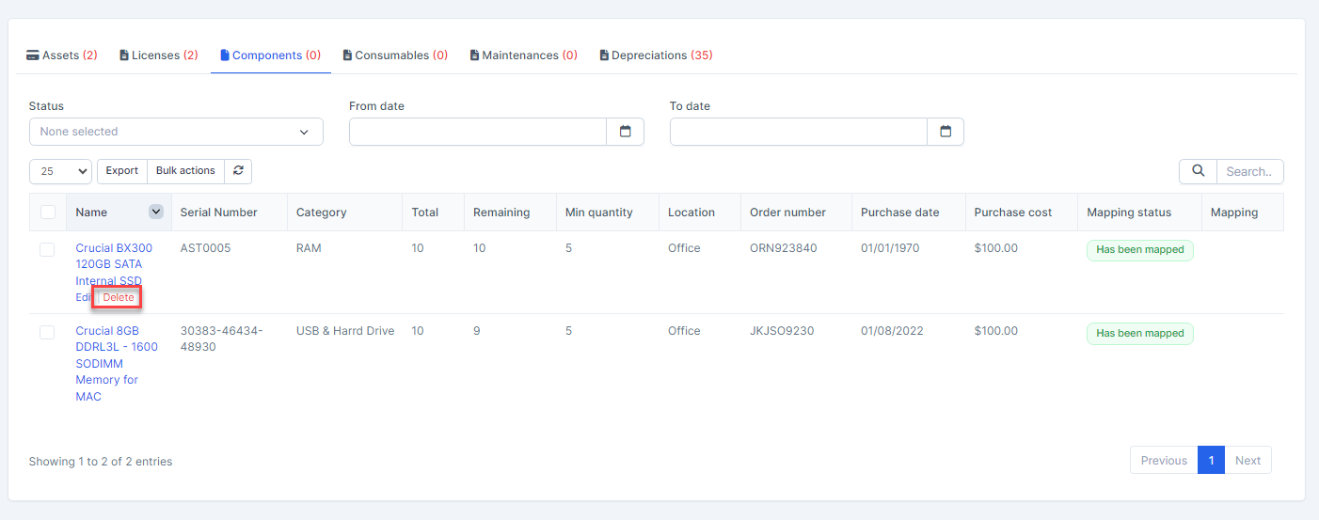Open the 25 rows-per-page dropdown
Screen dimensions: 1319x520
coord(60,171)
